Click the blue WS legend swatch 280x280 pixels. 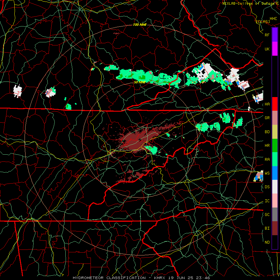[275, 173]
